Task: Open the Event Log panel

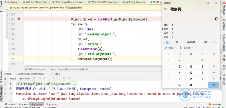Action: coord(215,104)
